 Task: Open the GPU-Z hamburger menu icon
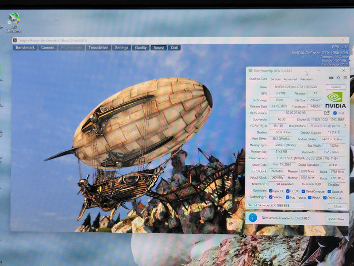click(345, 78)
